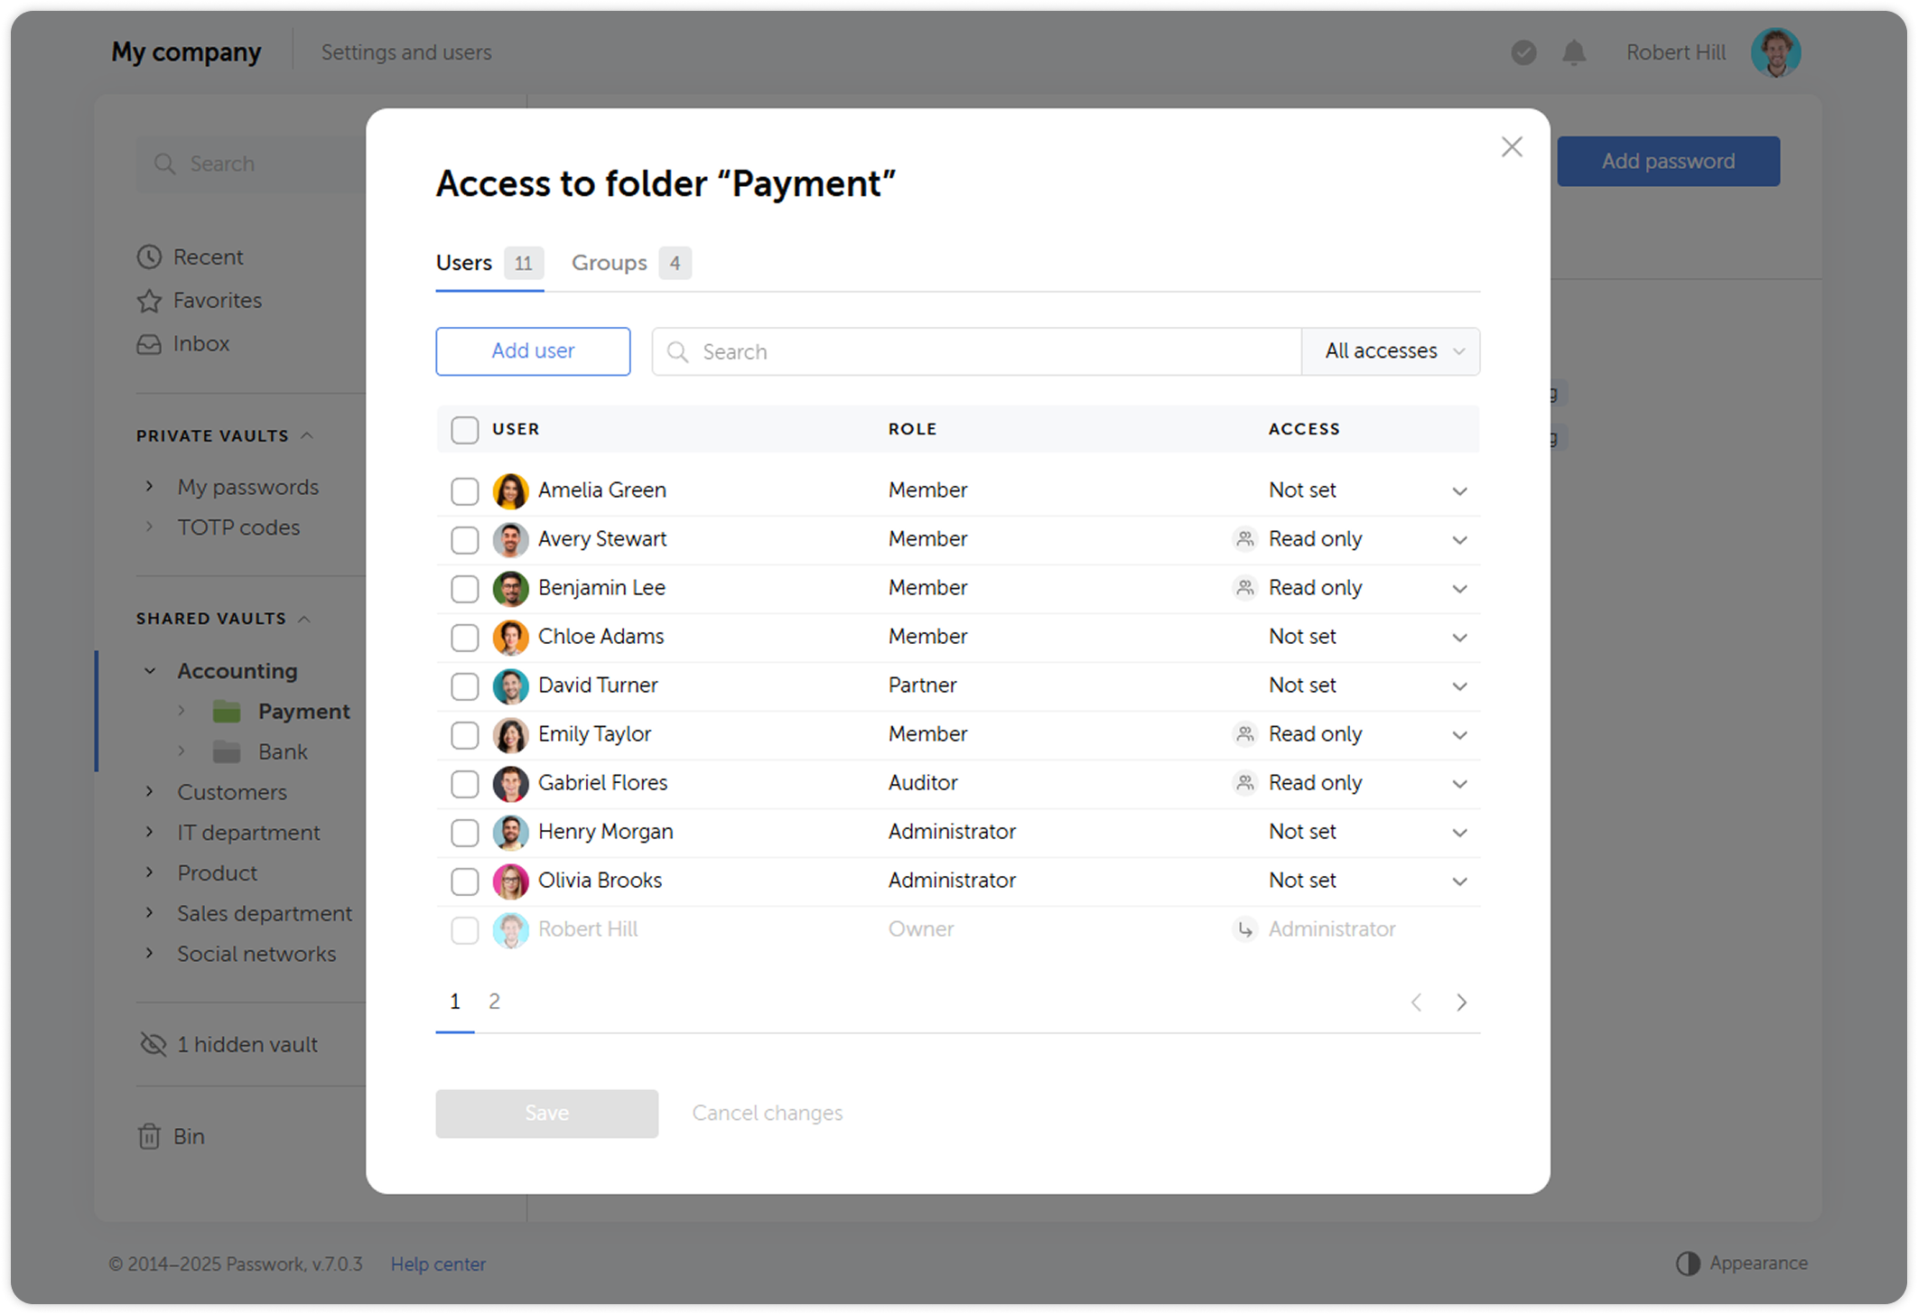The width and height of the screenshot is (1918, 1315).
Task: Toggle the Appearance theme control
Action: [x=1743, y=1263]
